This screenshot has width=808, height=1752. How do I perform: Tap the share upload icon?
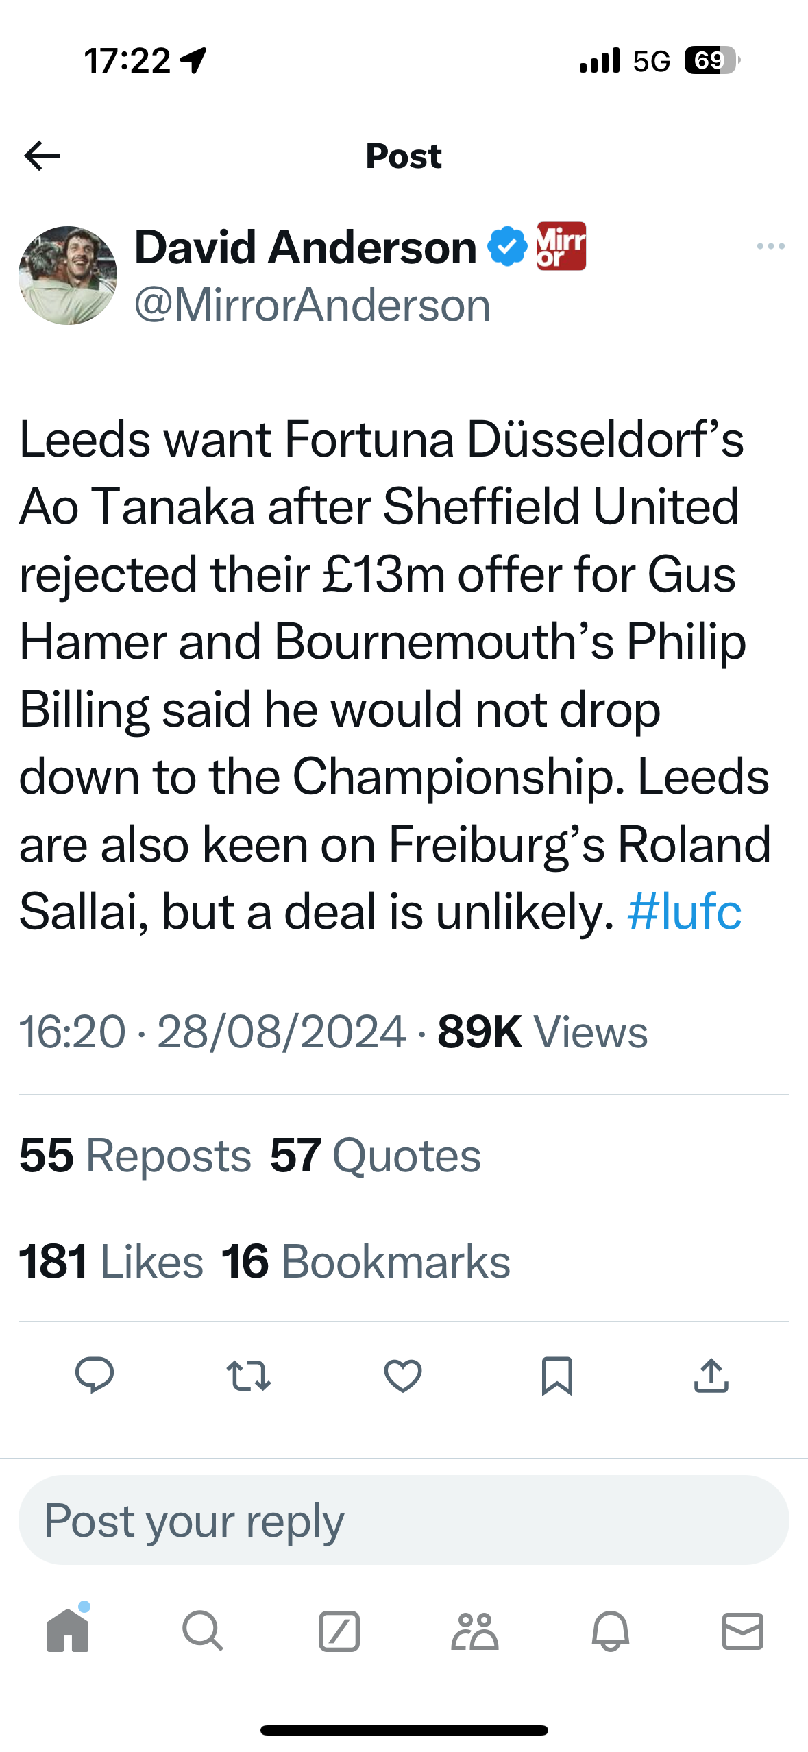tap(711, 1375)
